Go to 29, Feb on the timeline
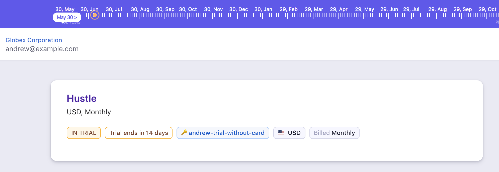The width and height of the screenshot is (499, 172). [288, 10]
